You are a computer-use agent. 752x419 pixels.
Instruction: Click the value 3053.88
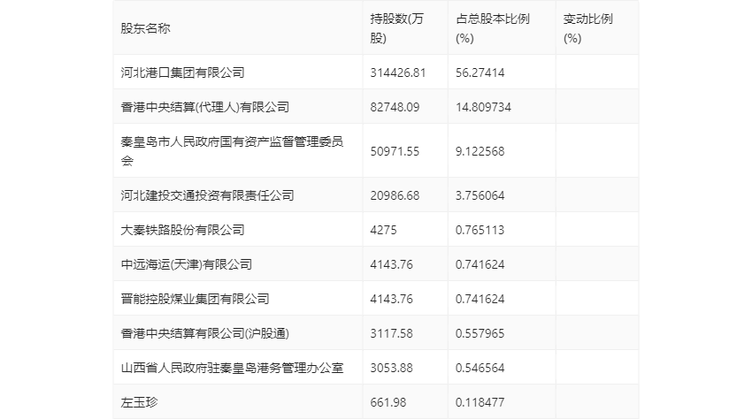point(391,369)
